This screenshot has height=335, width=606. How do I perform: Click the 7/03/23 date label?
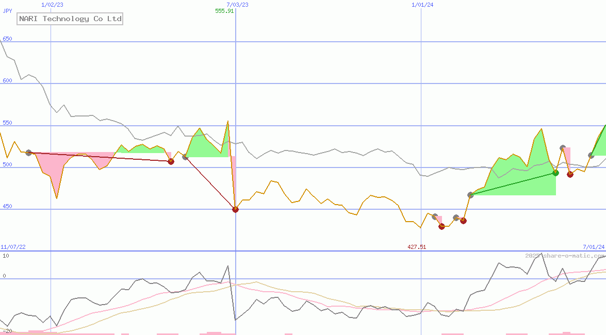237,5
